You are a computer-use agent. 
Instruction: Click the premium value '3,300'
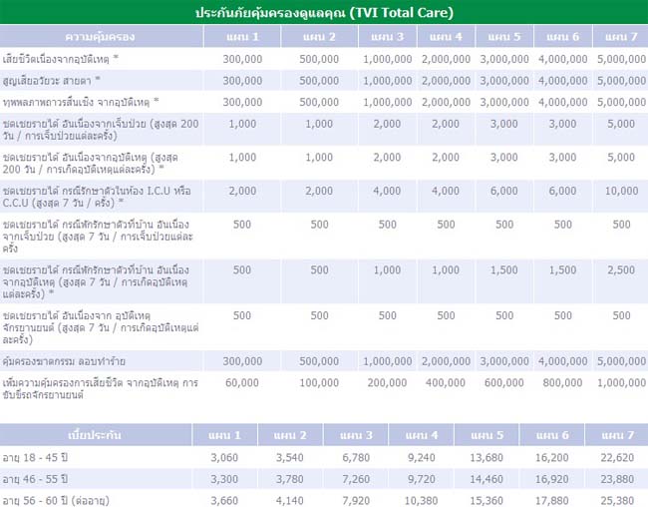224,479
